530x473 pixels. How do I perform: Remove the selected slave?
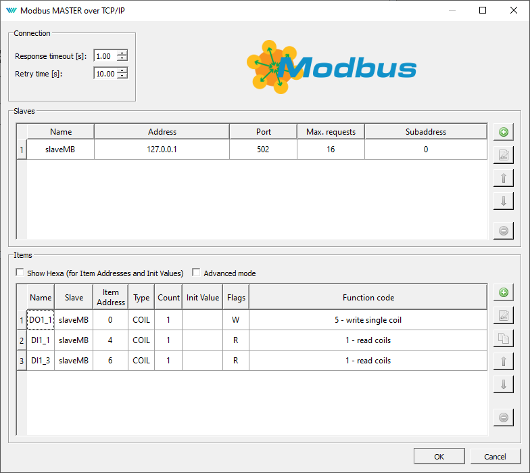point(503,231)
